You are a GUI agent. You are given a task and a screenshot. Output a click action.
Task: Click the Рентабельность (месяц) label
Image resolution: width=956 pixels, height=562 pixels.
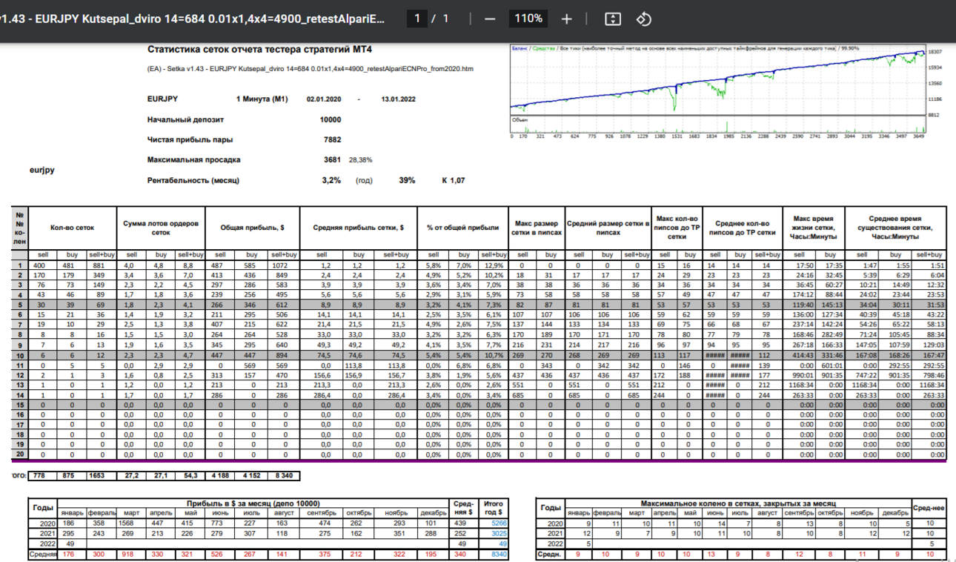(x=193, y=180)
